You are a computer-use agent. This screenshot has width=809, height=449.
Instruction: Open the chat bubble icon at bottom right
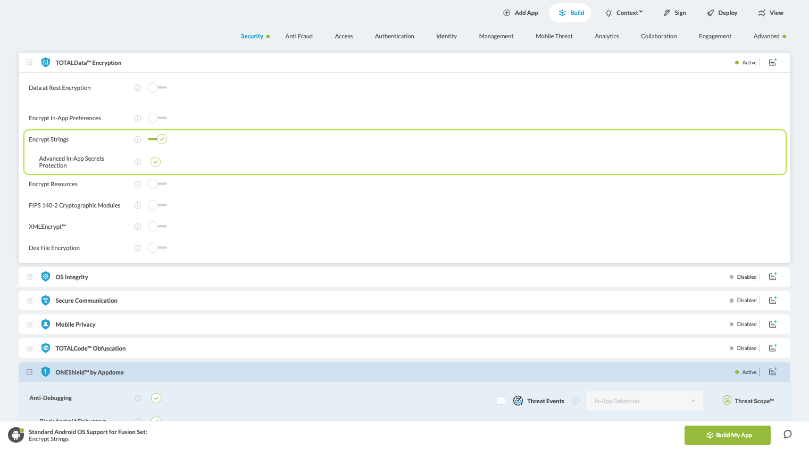[787, 435]
